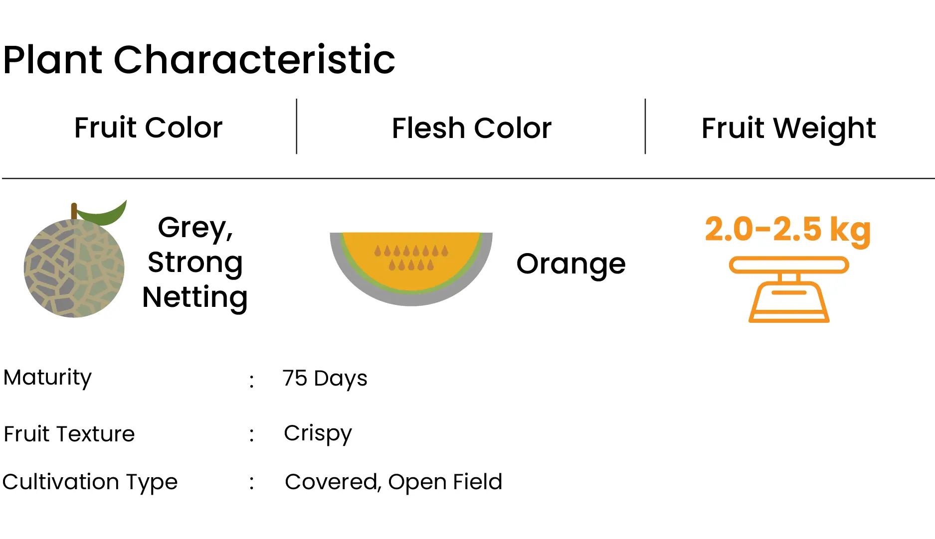Image resolution: width=935 pixels, height=539 pixels.
Task: Click the grey rind of melon slice
Action: 411,300
